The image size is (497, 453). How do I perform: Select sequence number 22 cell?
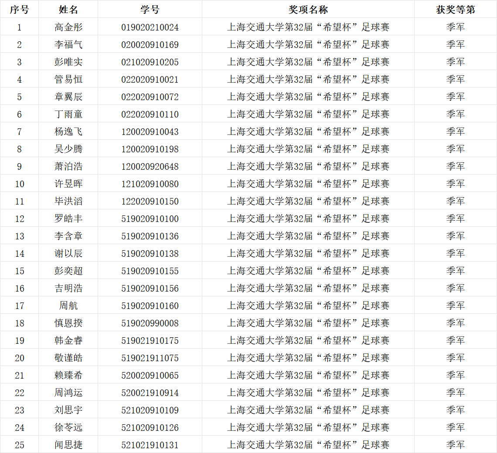coord(19,393)
